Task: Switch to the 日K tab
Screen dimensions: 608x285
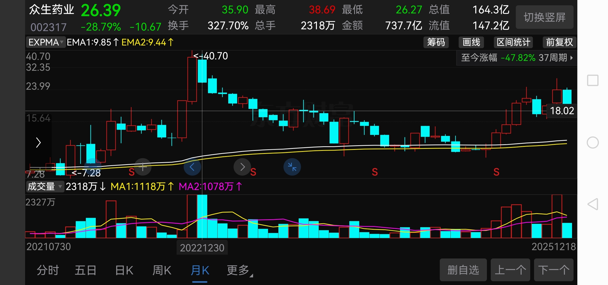Action: pos(124,270)
